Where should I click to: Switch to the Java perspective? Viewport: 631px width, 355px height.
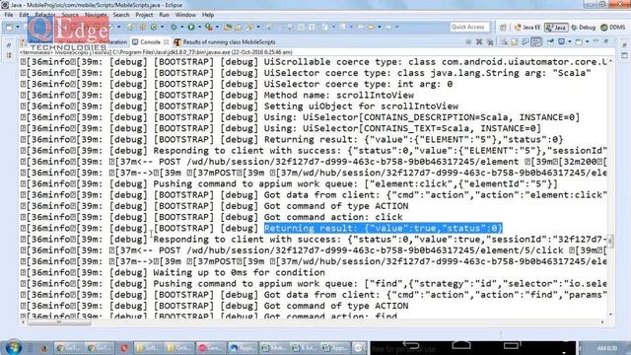pyautogui.click(x=556, y=28)
